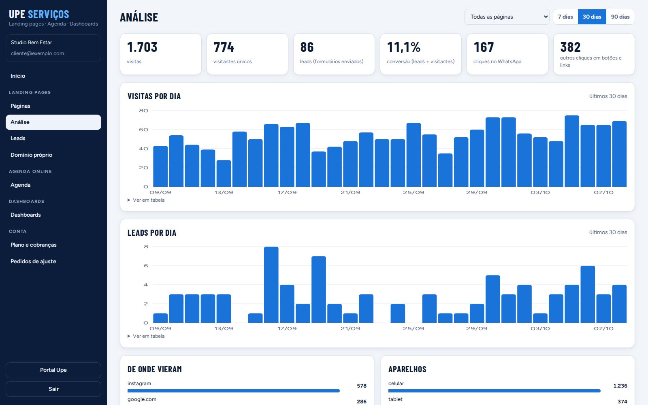Open Leads in the sidebar
The width and height of the screenshot is (648, 405).
click(x=53, y=138)
